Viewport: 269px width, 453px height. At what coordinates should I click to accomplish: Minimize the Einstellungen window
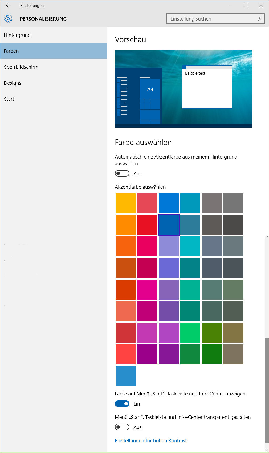tap(231, 5)
